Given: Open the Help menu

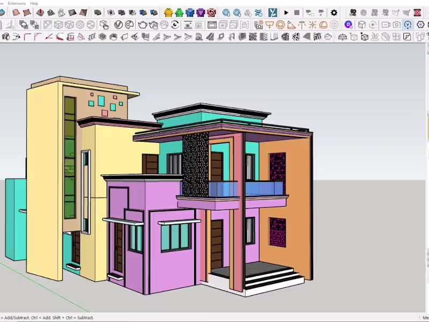Looking at the screenshot, I should (34, 3).
